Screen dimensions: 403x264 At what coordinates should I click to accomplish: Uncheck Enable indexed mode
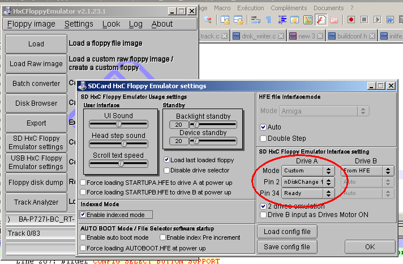(83, 214)
